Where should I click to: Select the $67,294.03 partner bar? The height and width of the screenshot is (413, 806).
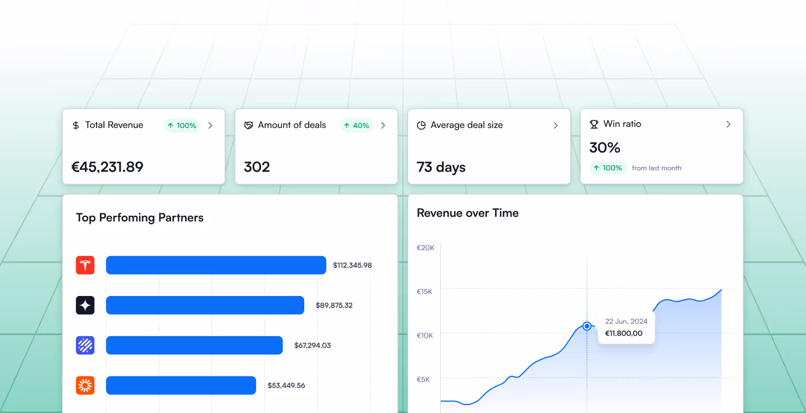(195, 345)
